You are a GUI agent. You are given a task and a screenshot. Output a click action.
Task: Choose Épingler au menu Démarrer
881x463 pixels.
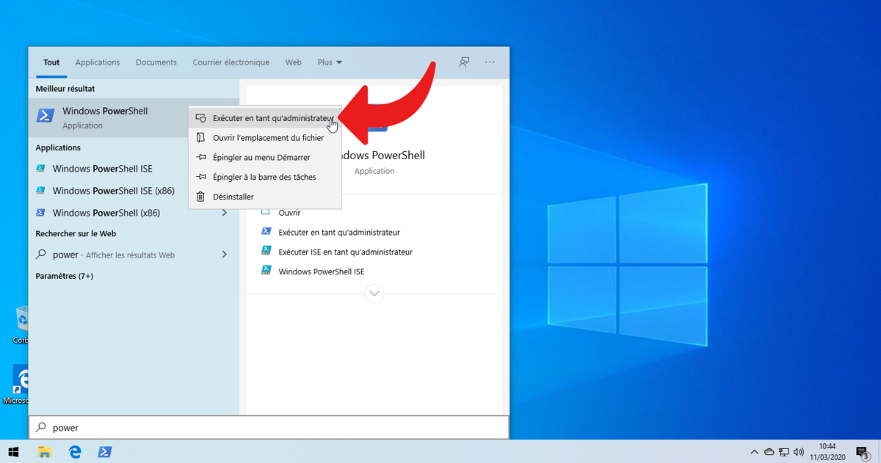pos(265,157)
